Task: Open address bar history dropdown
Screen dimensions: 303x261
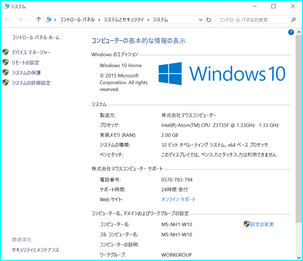Action: pyautogui.click(x=201, y=20)
